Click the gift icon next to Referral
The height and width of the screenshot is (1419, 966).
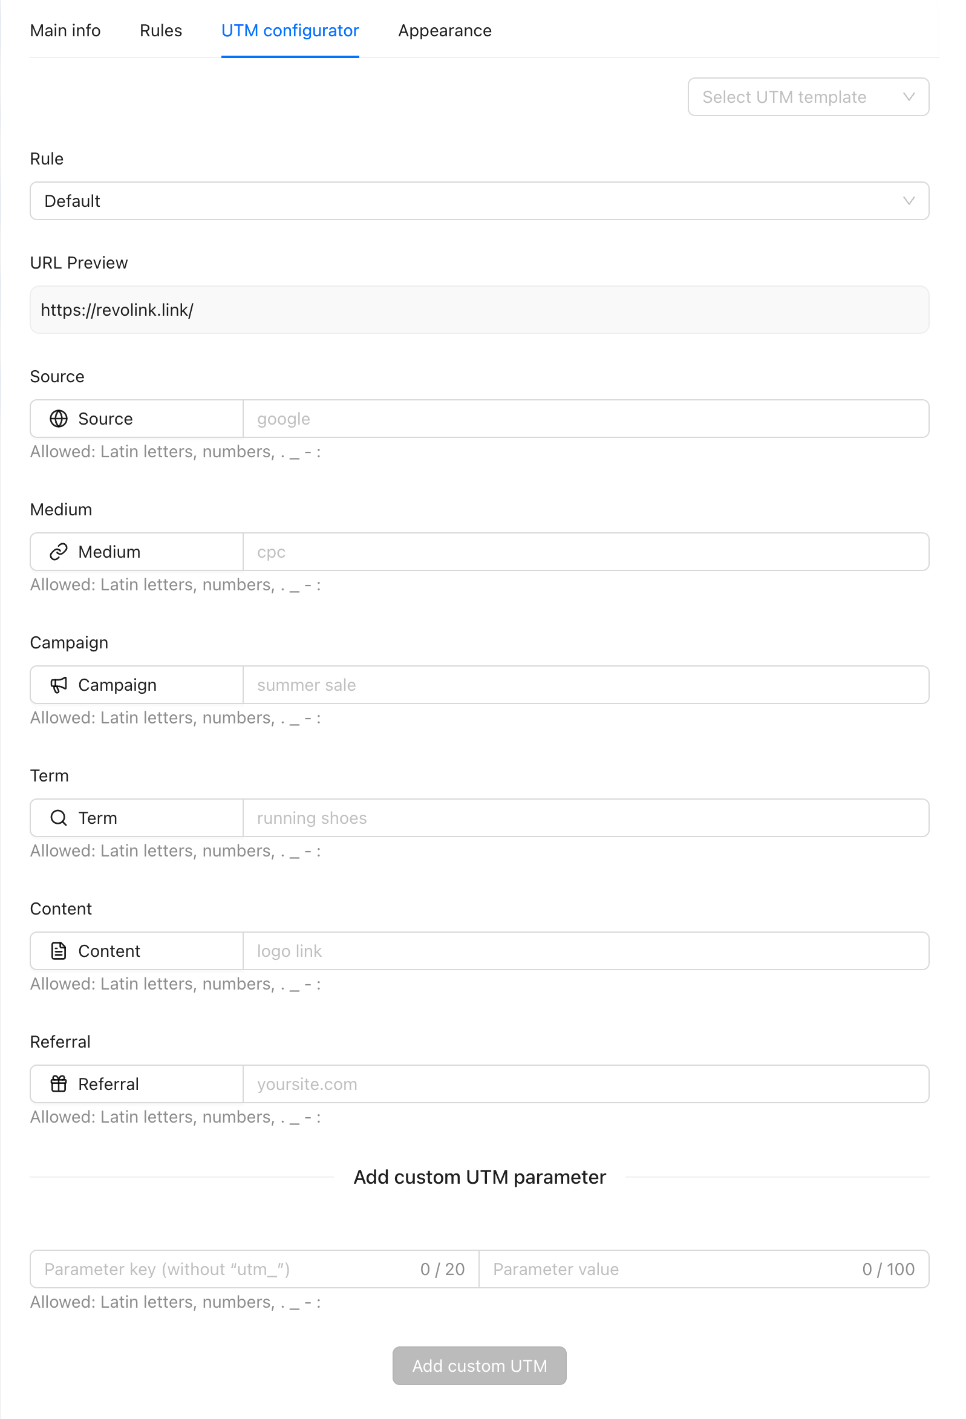[58, 1084]
